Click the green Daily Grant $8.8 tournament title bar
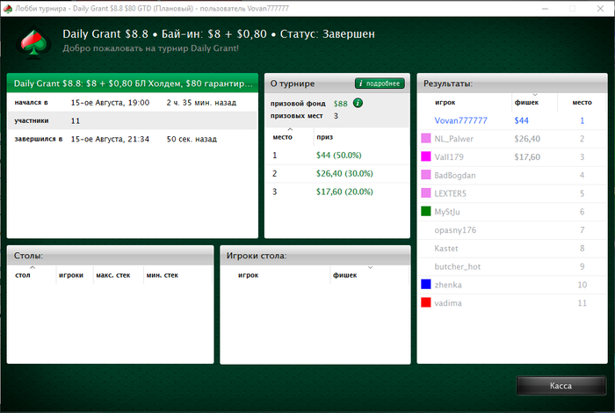615x413 pixels. click(133, 83)
